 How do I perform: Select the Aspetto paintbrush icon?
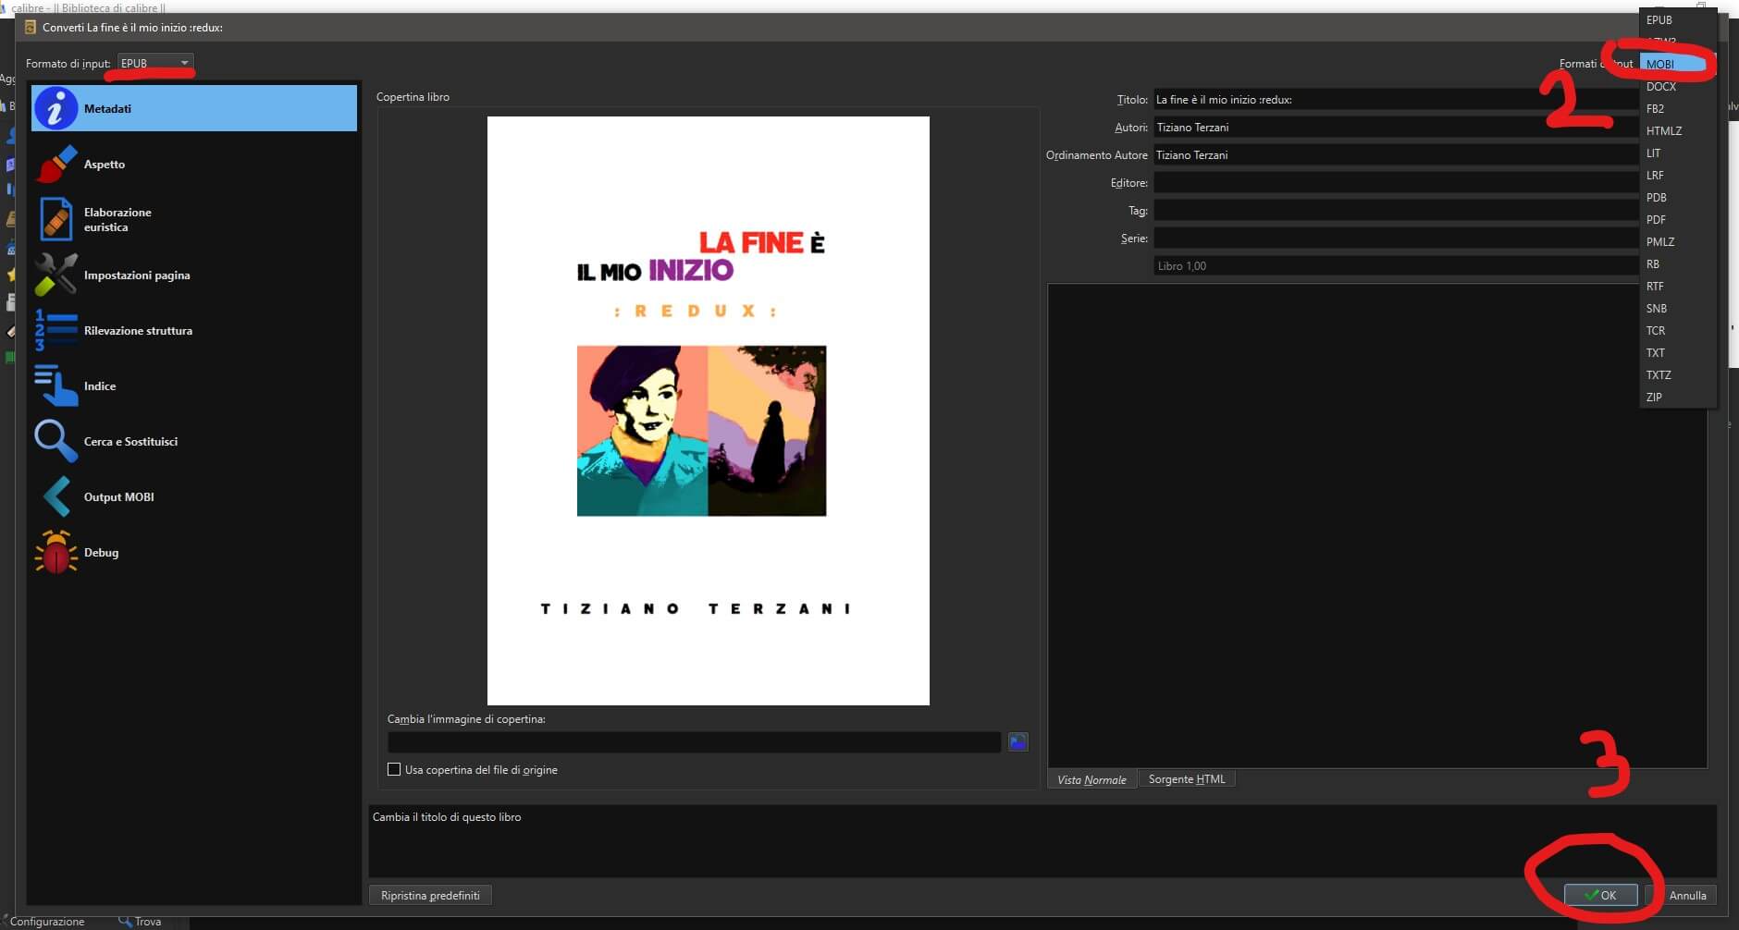point(55,165)
